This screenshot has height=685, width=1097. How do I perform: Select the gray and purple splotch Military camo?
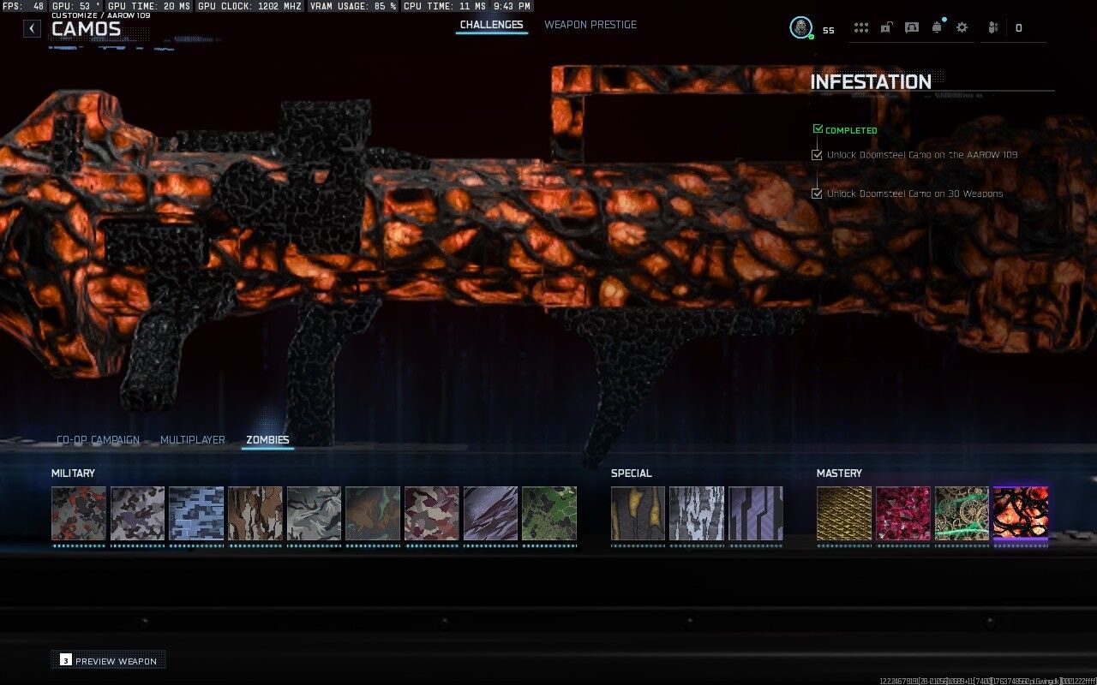pyautogui.click(x=137, y=514)
